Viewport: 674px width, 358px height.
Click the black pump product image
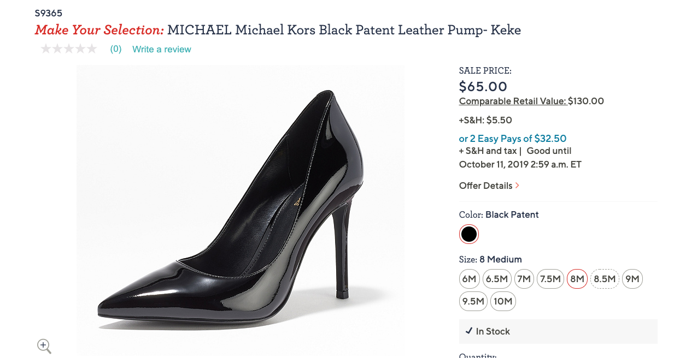241,210
